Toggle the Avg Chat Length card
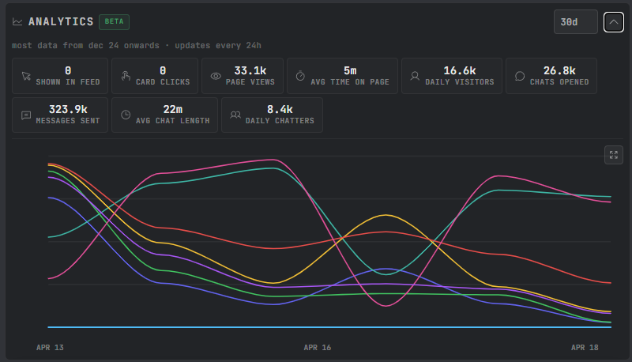Viewport: 632px width, 362px height. click(x=164, y=115)
